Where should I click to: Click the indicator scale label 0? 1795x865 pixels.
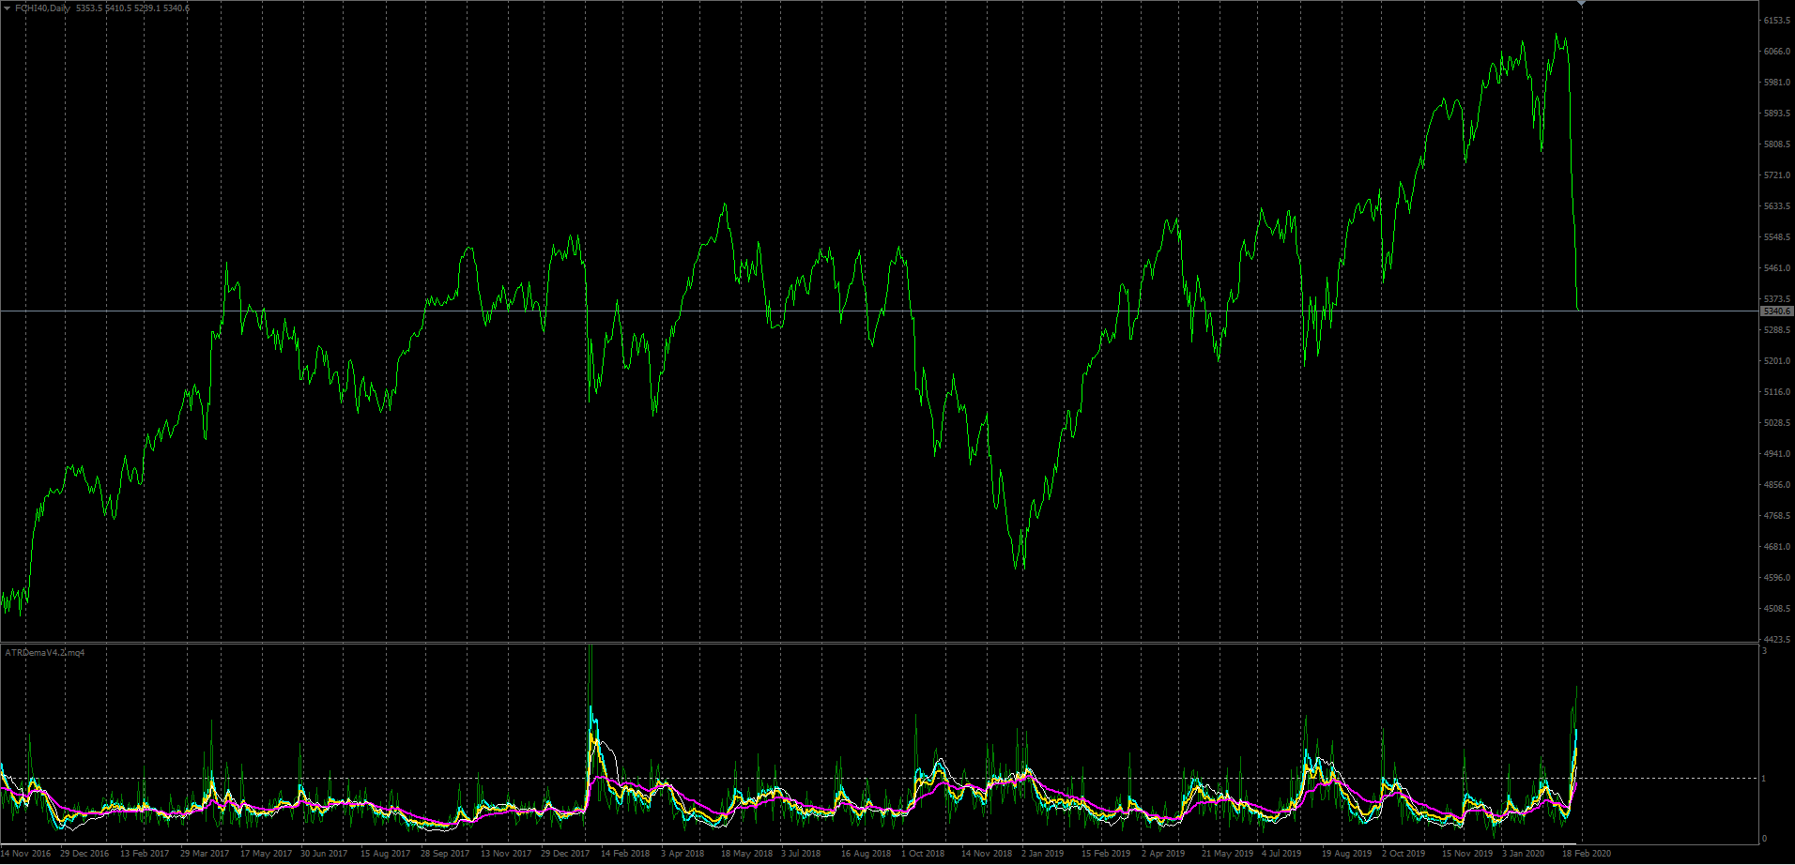tap(1764, 839)
